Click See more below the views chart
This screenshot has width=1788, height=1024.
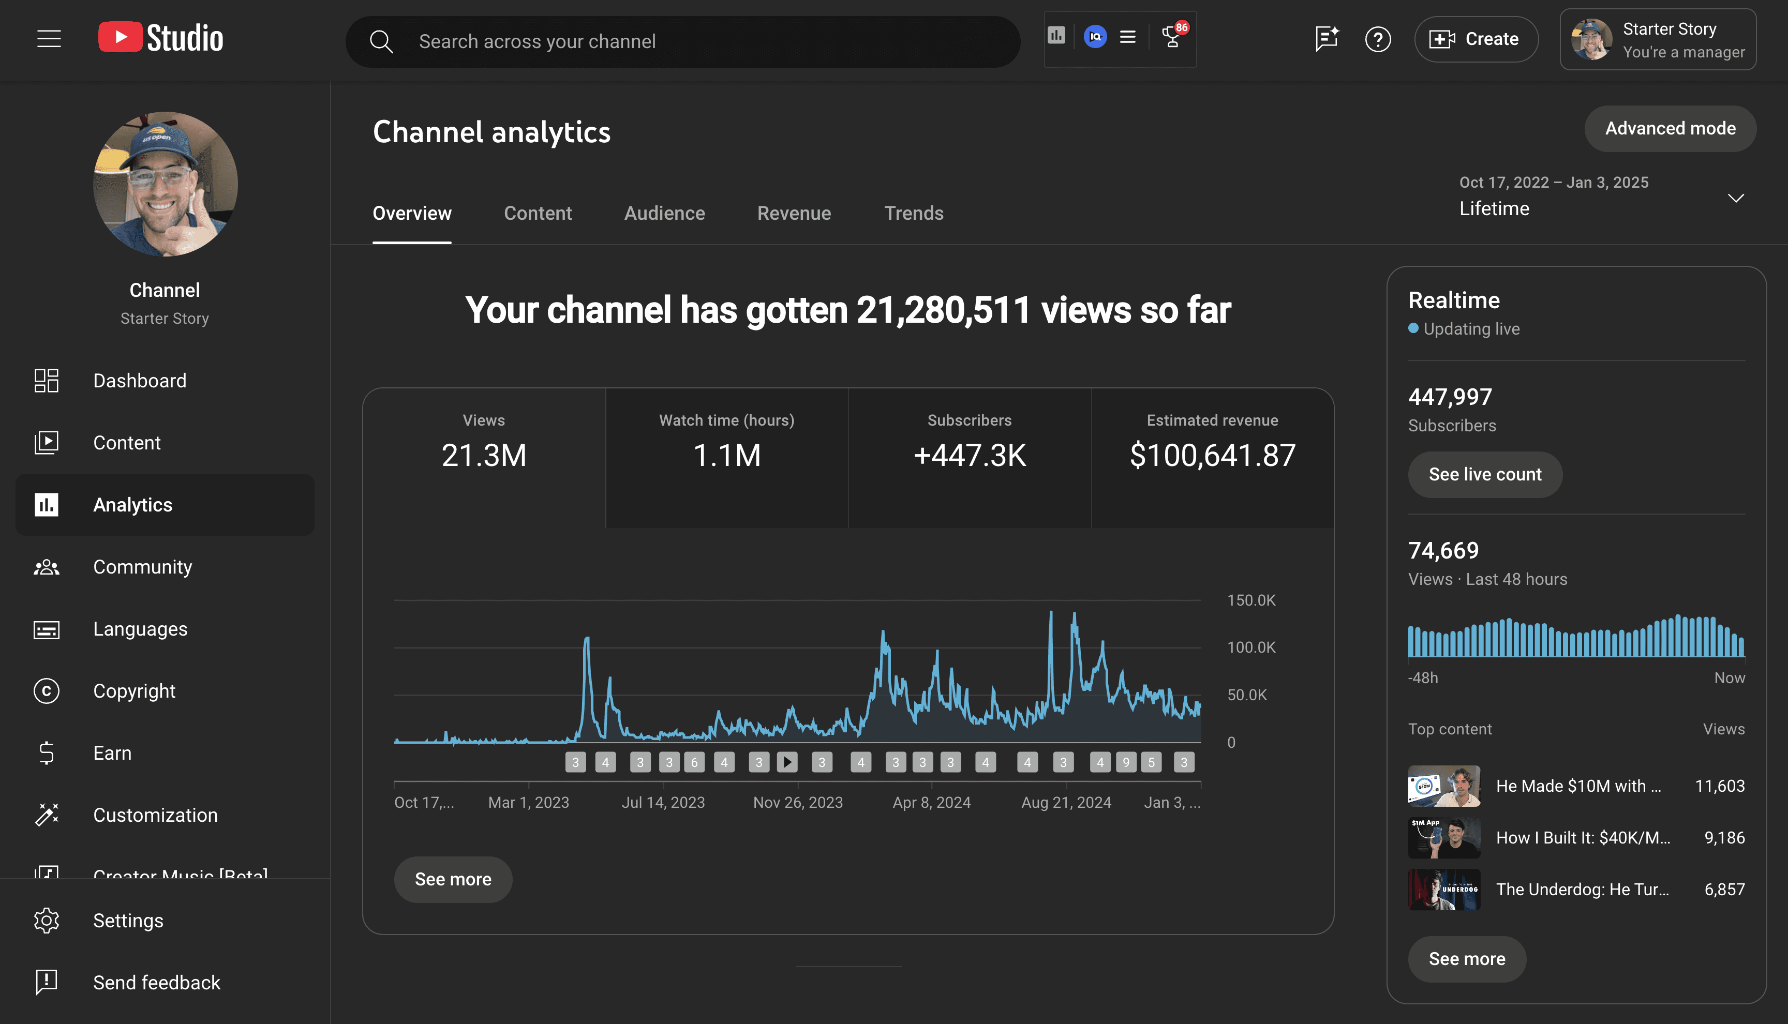tap(453, 880)
